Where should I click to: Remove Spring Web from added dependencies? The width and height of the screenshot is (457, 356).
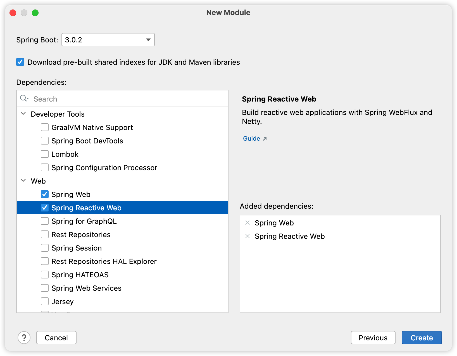[x=247, y=223]
